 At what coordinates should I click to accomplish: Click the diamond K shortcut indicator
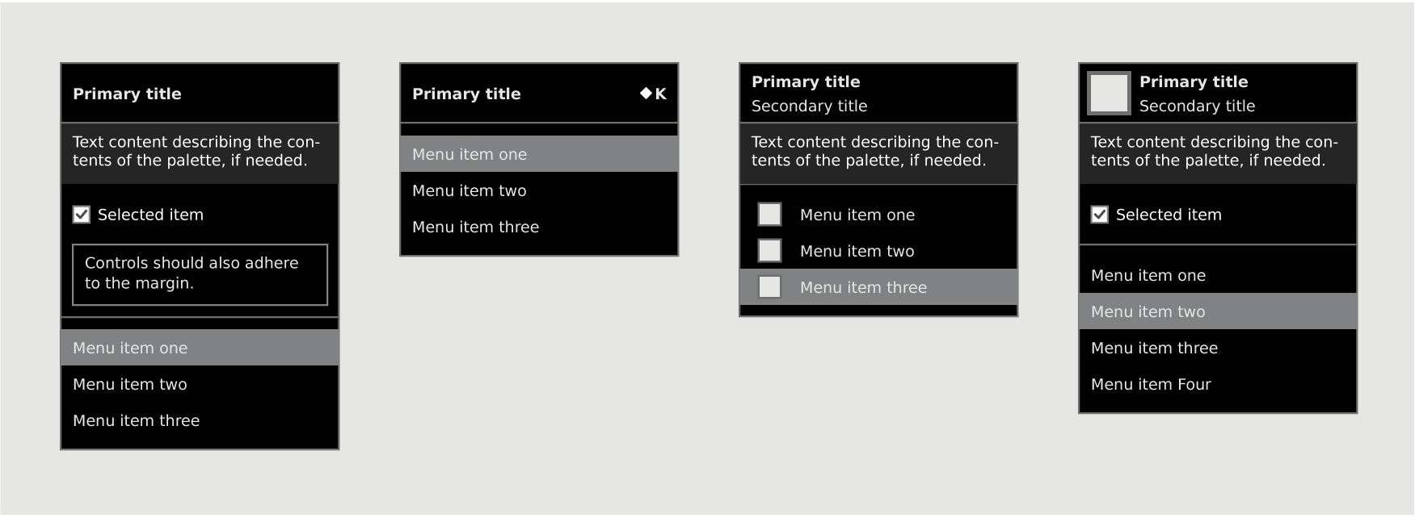coord(653,94)
